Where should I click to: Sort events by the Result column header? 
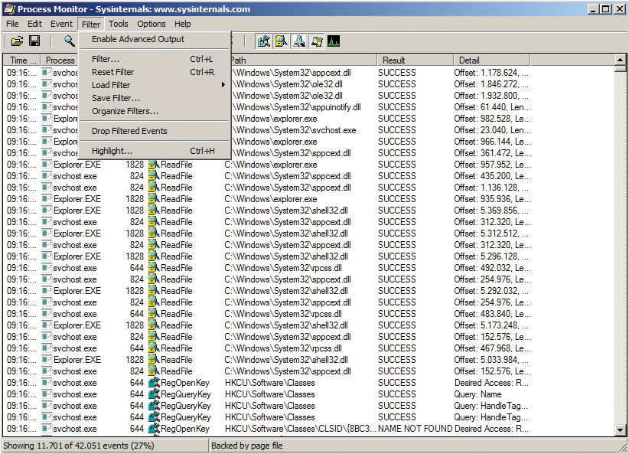pyautogui.click(x=413, y=60)
